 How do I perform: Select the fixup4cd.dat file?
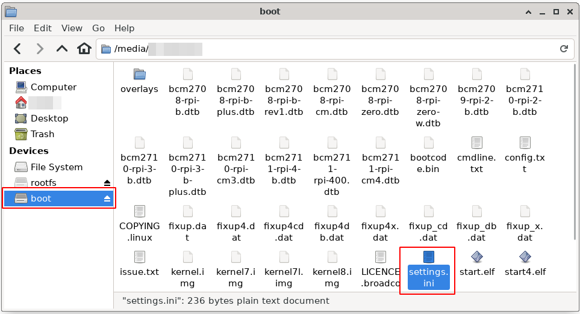coord(284,224)
